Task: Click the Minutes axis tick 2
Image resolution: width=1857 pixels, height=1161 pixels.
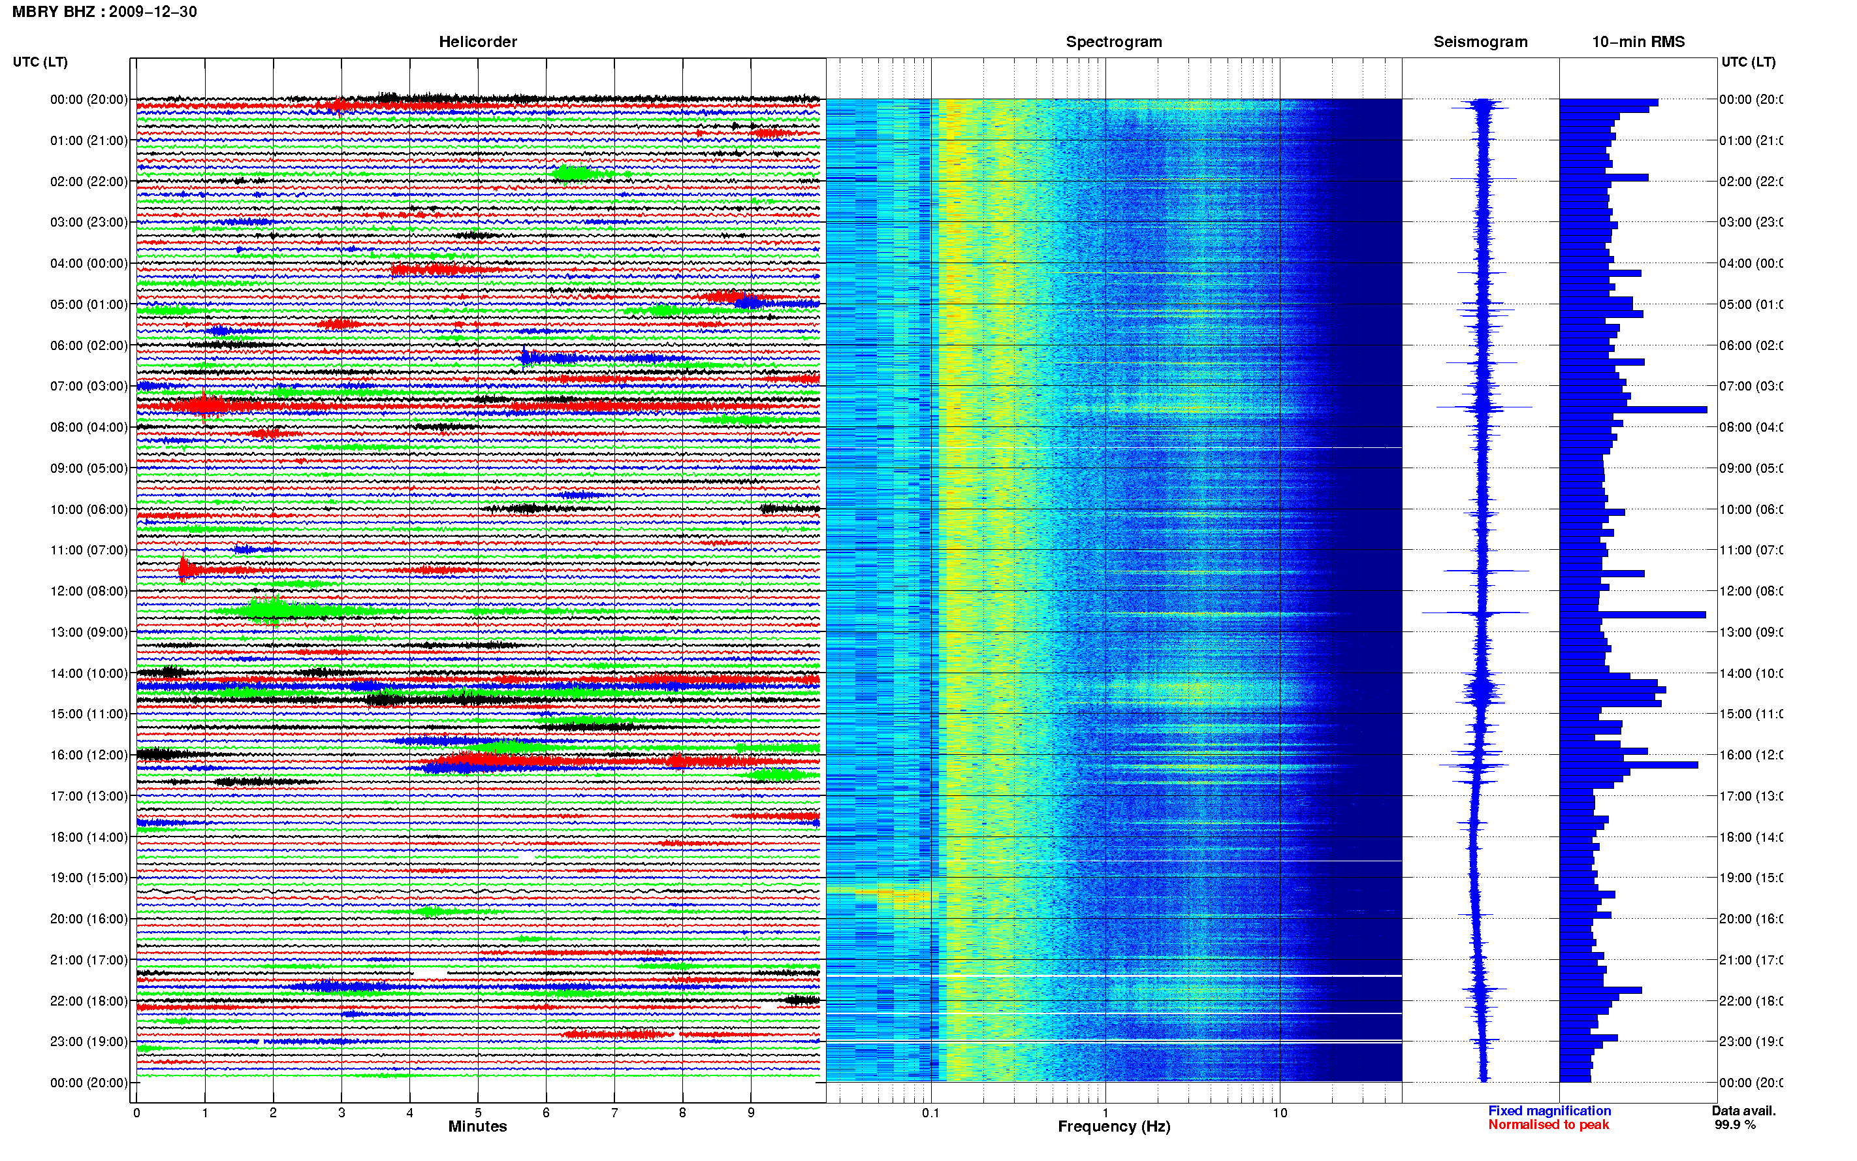Action: point(272,1113)
